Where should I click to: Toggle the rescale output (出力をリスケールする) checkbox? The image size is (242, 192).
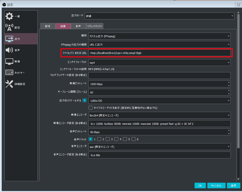pos(85,100)
